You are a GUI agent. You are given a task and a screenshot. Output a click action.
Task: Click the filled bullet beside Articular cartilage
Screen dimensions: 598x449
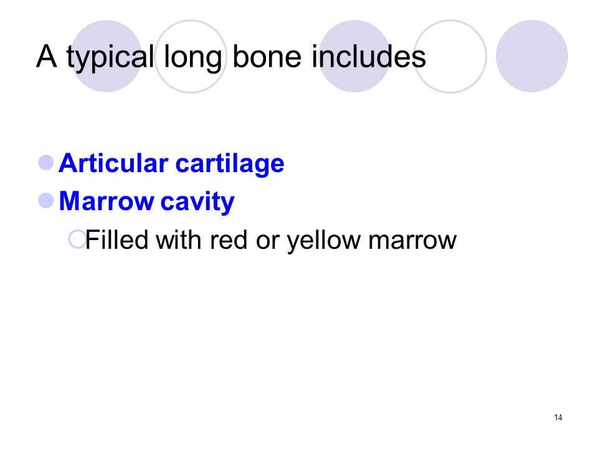(46, 162)
